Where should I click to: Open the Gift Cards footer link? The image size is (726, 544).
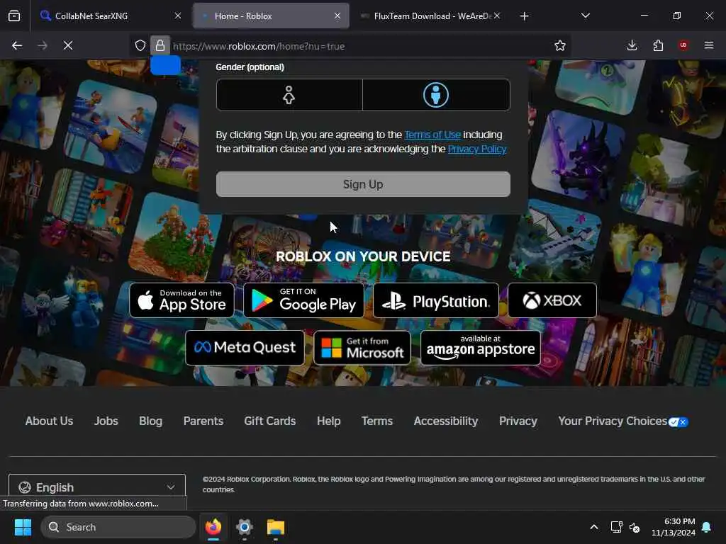tap(270, 421)
